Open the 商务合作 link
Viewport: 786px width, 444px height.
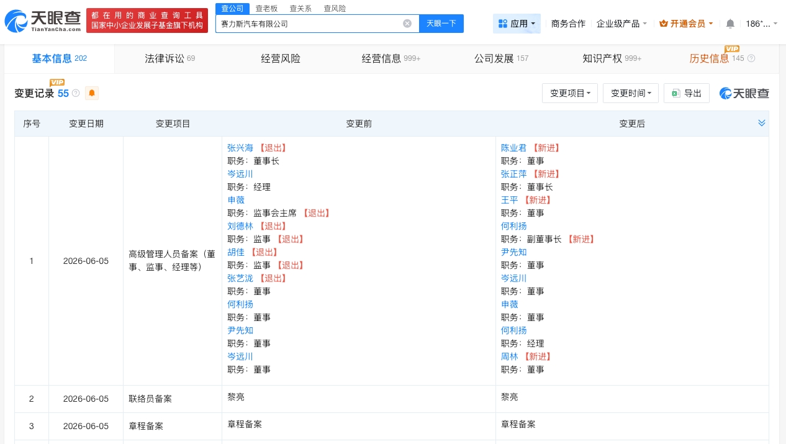(568, 24)
